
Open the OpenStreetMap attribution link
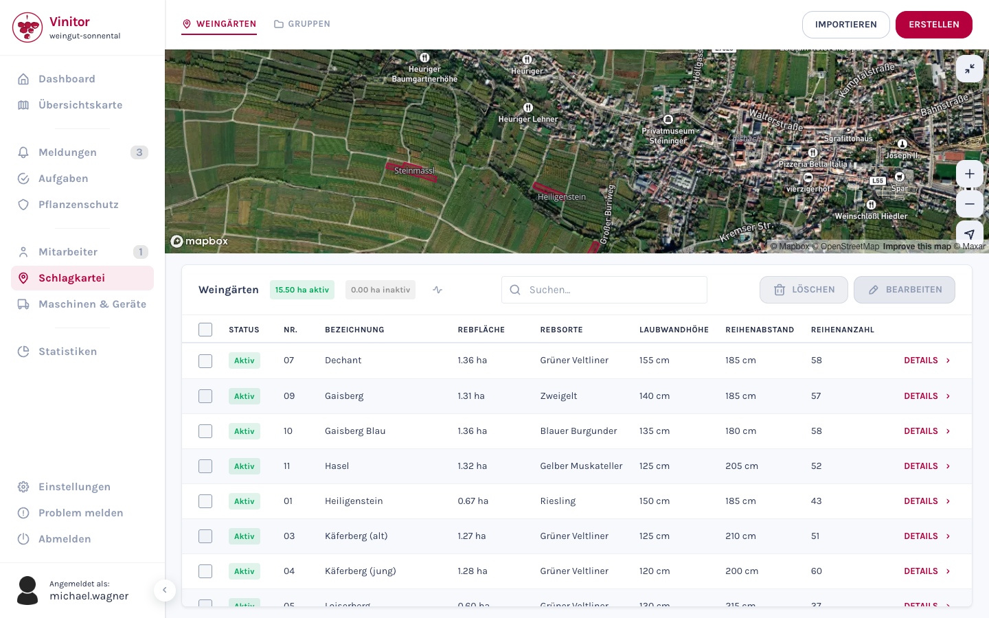coord(845,247)
